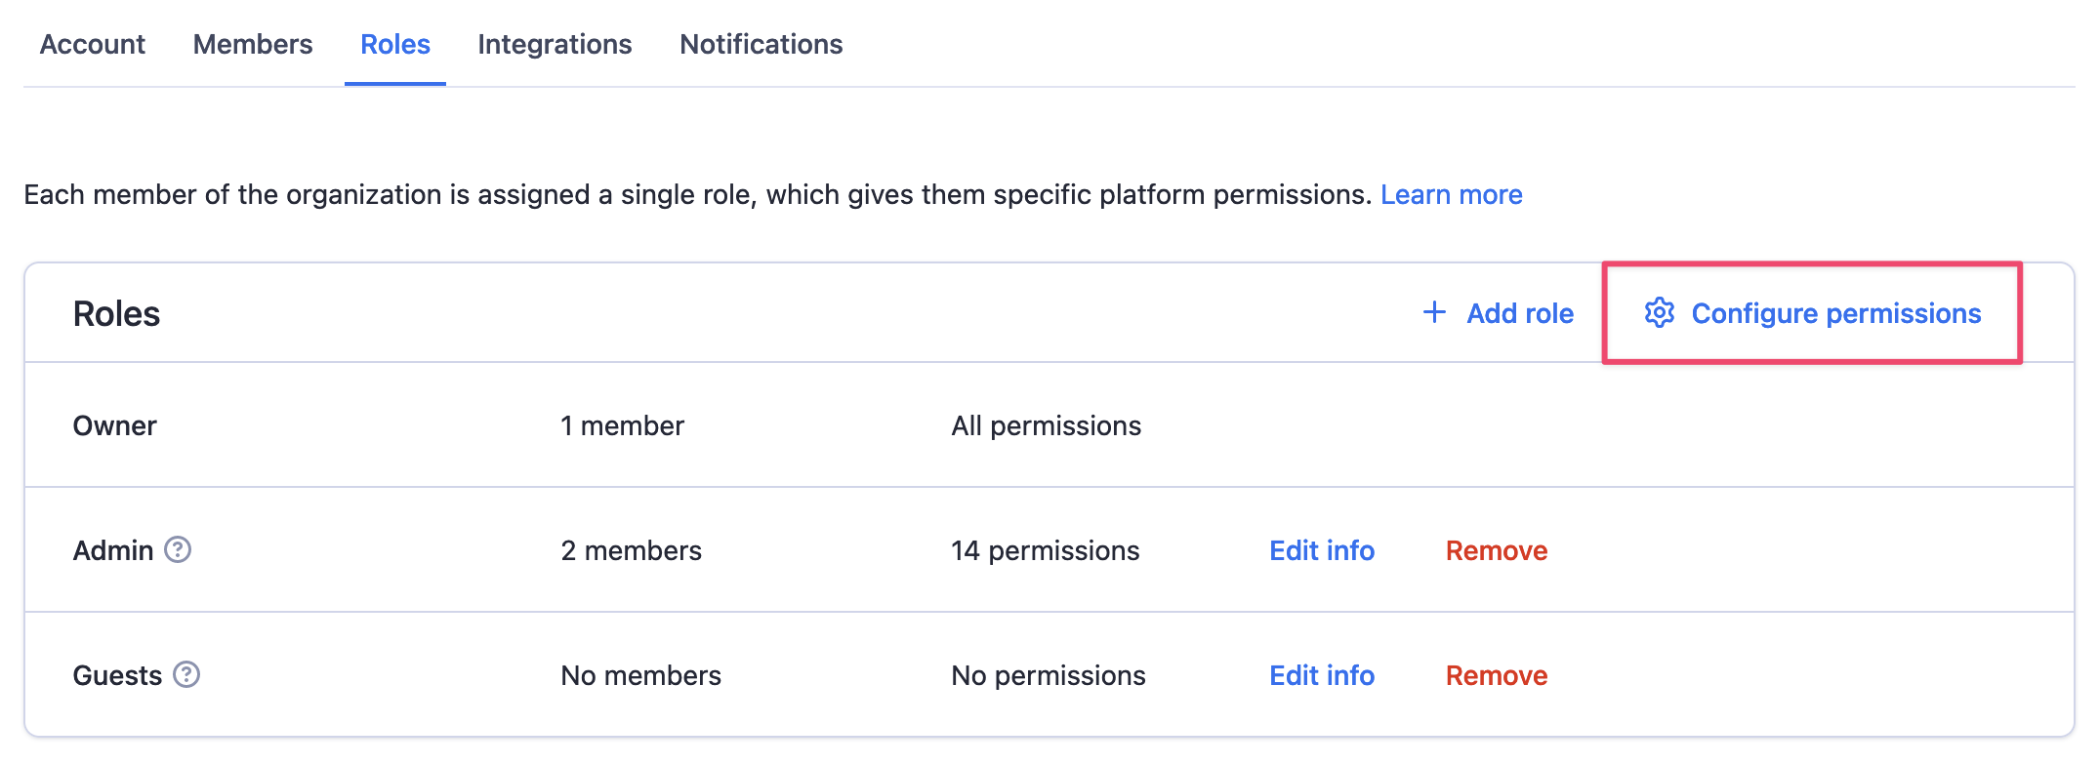Click the plus icon beside Add role
This screenshot has height=765, width=2099.
tap(1435, 313)
